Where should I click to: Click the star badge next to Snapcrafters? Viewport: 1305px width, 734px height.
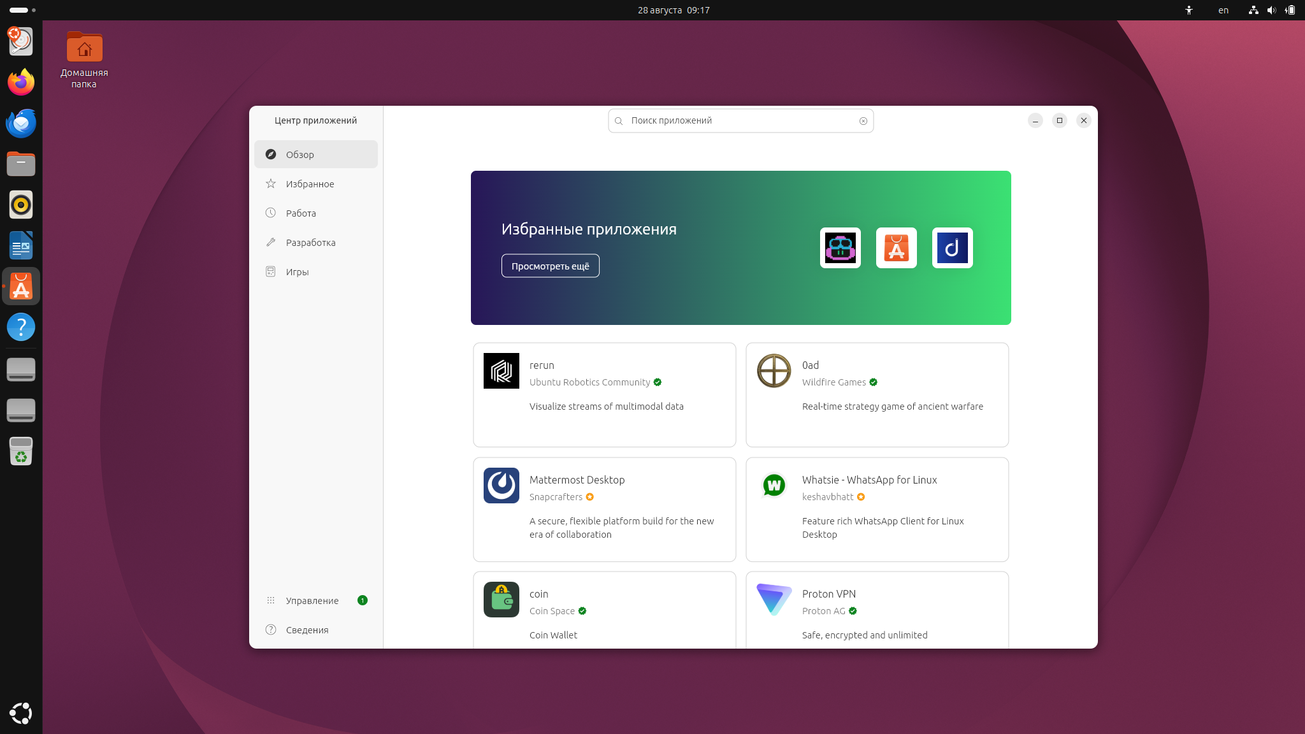tap(590, 497)
